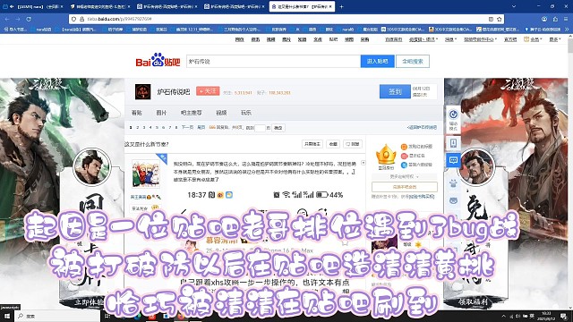Click the 回复 reply button
This screenshot has width=573, height=322.
click(353, 144)
